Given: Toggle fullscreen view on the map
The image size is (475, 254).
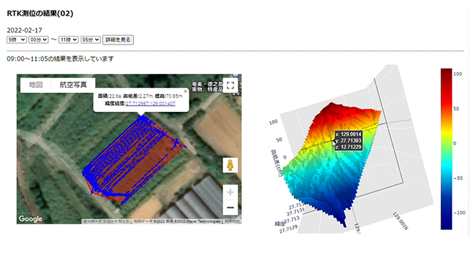Looking at the screenshot, I should (x=230, y=85).
